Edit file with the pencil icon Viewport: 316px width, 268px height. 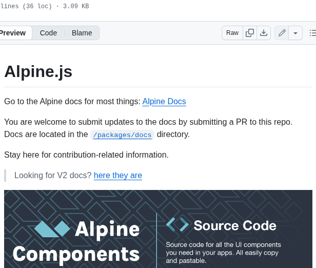click(x=282, y=33)
